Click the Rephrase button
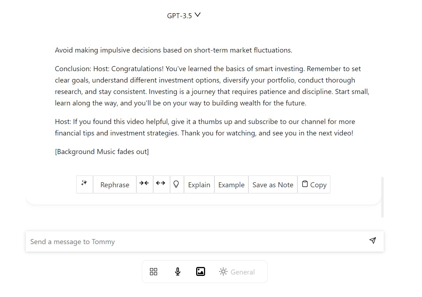422x297 pixels. click(115, 185)
